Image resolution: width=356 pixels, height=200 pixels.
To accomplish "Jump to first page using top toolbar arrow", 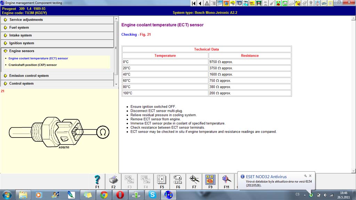I will (x=194, y=3).
